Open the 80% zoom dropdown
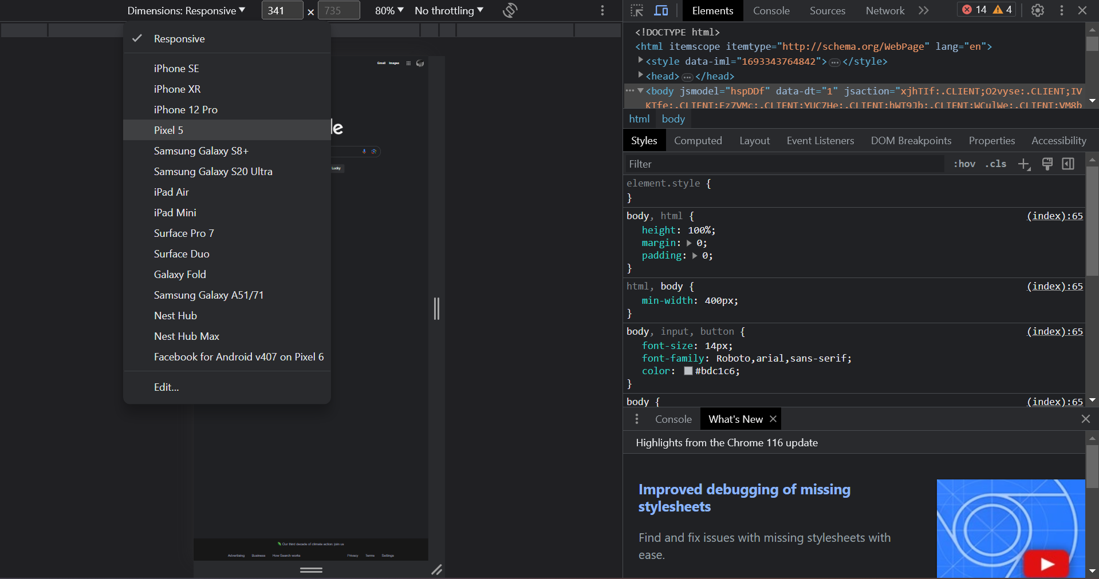The width and height of the screenshot is (1099, 579). point(389,10)
